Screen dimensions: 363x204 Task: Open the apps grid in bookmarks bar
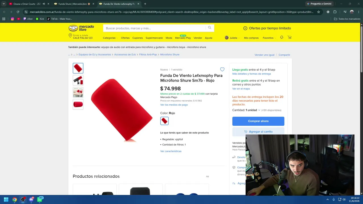point(4,19)
